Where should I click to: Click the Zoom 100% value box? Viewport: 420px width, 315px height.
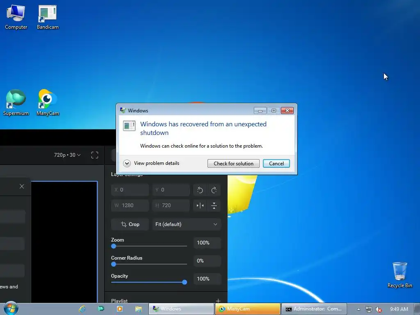tap(207, 243)
